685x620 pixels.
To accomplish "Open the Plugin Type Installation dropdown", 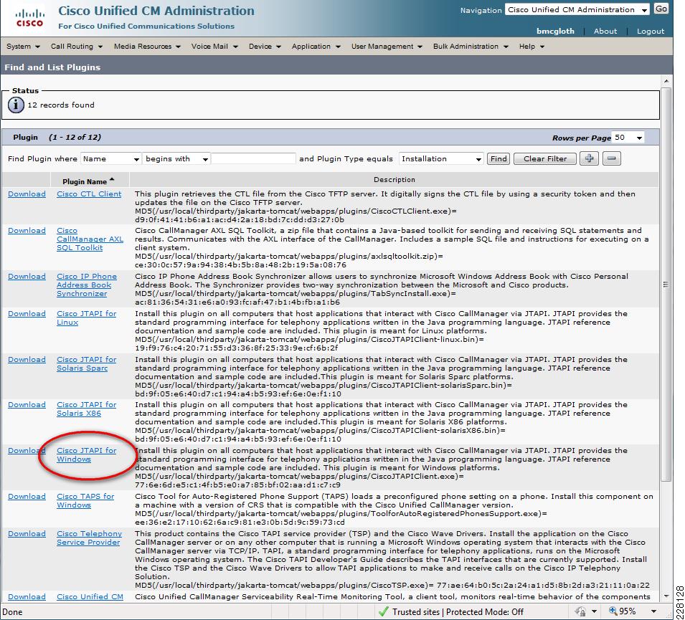I will click(441, 159).
